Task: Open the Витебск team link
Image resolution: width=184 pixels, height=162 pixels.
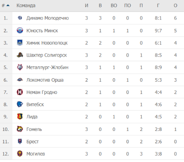Action: point(35,105)
